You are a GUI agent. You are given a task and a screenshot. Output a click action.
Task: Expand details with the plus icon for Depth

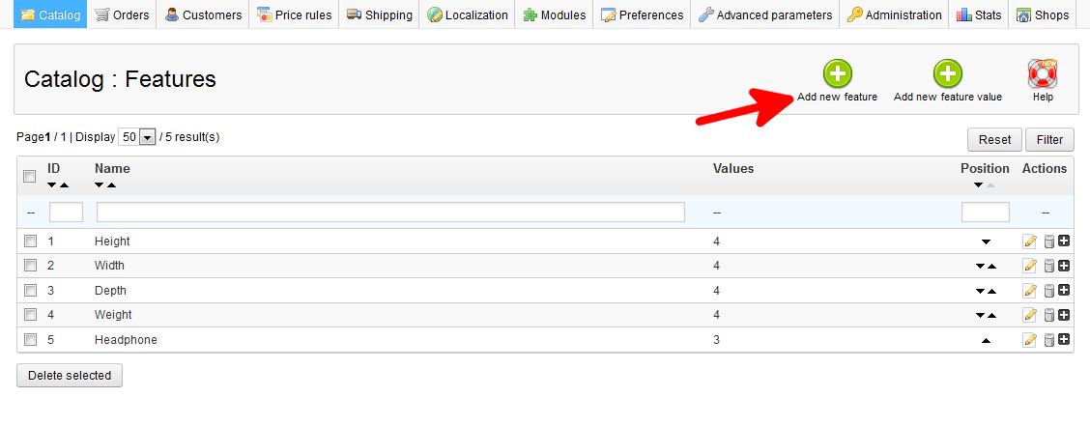(1064, 290)
